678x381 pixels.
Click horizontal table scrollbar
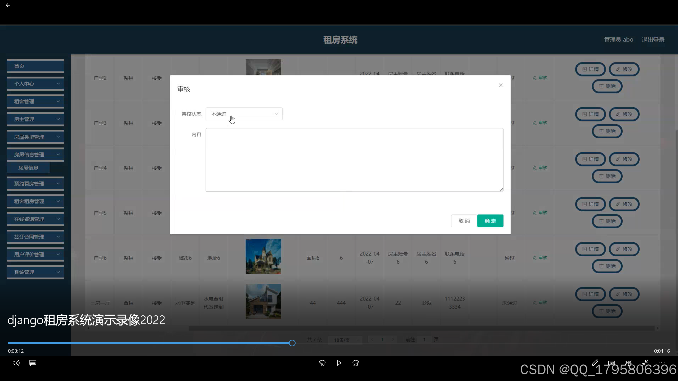pos(421,328)
